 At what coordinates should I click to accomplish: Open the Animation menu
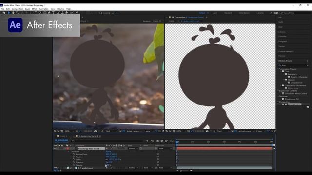[44, 9]
